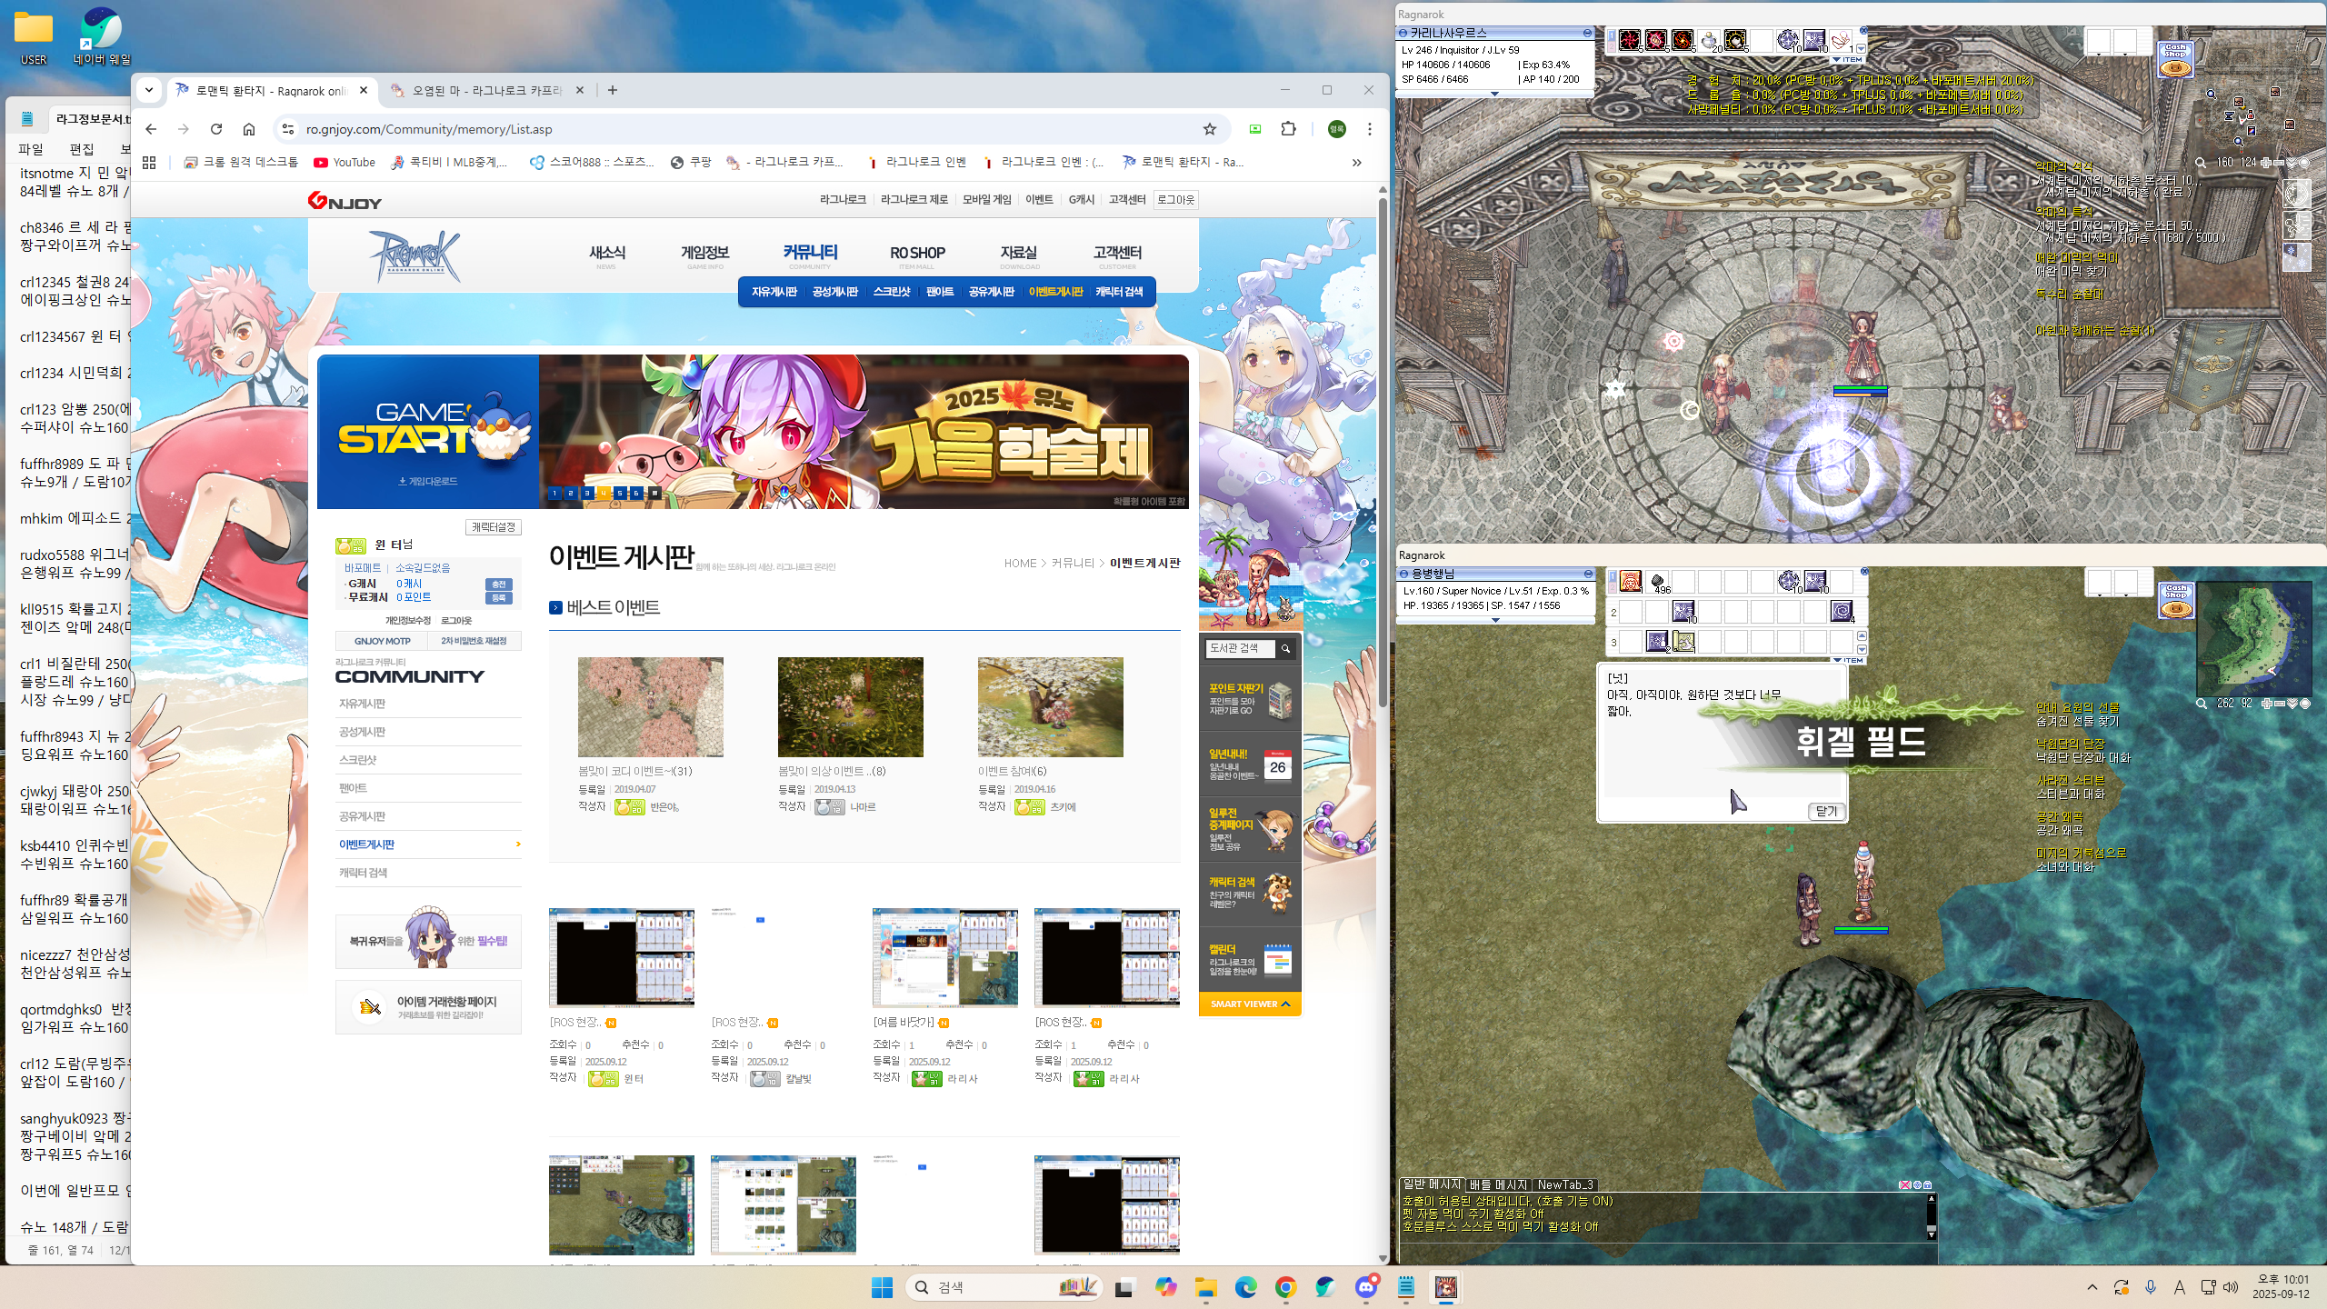The width and height of the screenshot is (2327, 1309).
Task: Click GNJOY MOTP button
Action: pyautogui.click(x=382, y=641)
